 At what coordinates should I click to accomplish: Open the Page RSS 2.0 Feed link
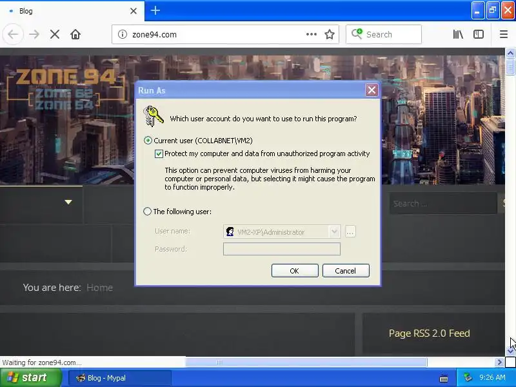[x=429, y=333]
